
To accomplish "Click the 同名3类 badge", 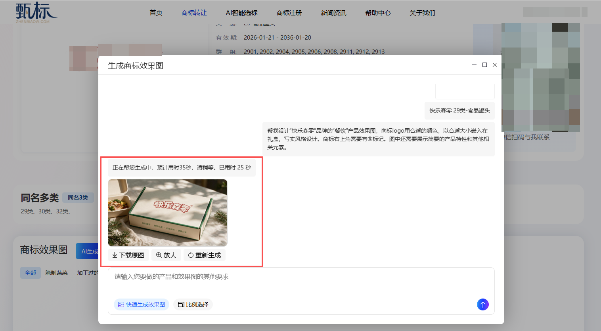I will coord(78,198).
